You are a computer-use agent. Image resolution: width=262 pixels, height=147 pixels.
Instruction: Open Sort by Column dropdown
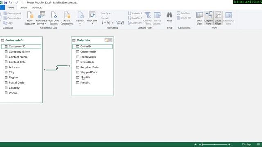pyautogui.click(x=157, y=18)
